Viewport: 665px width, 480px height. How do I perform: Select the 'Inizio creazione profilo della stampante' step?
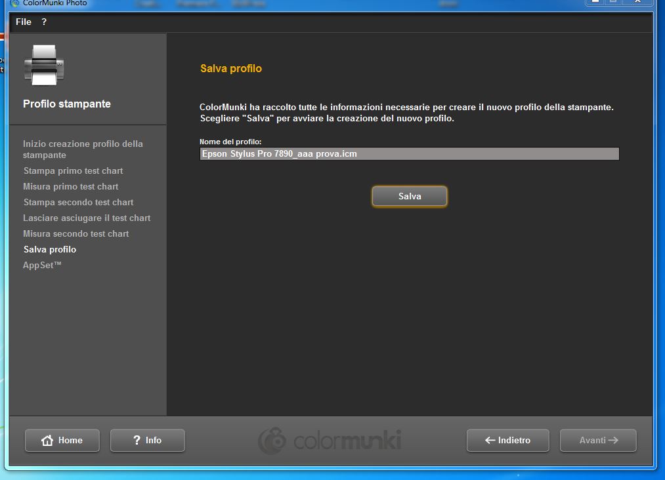83,149
